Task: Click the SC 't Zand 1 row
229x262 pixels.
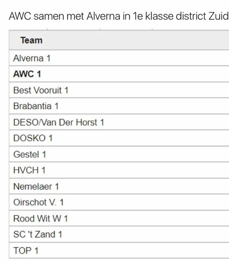Action: [37, 234]
